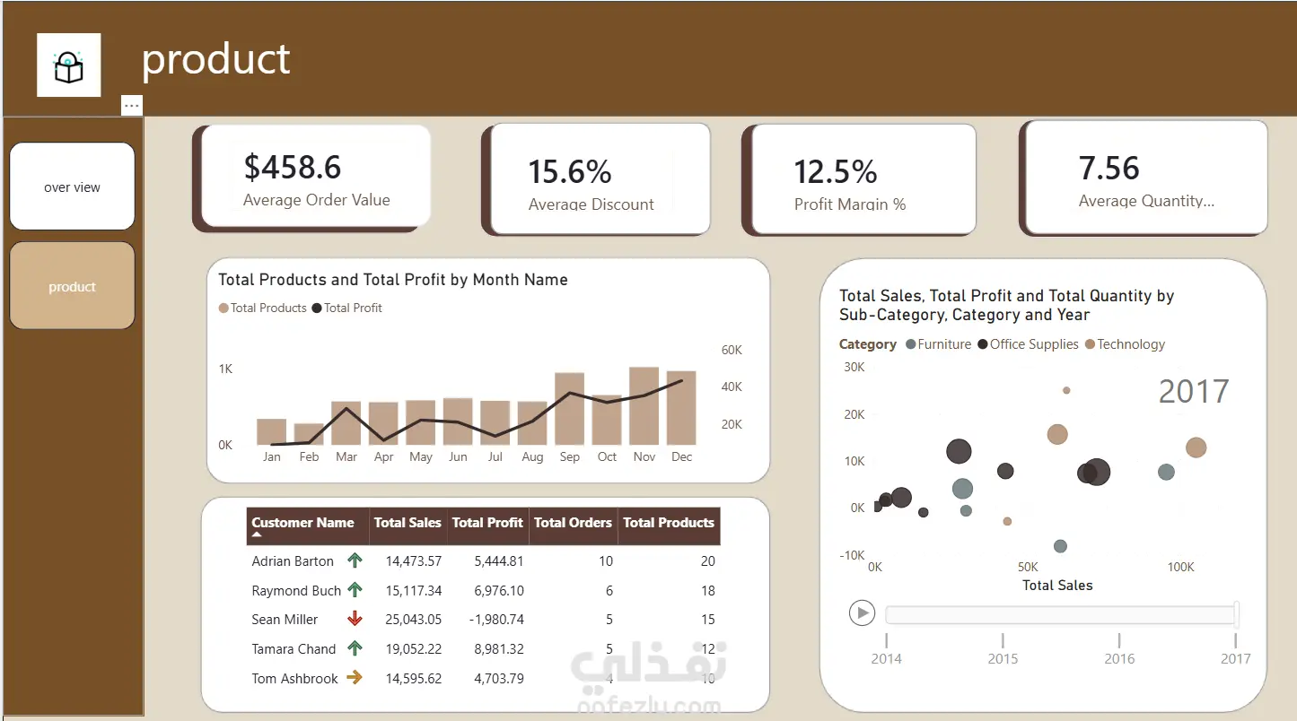The height and width of the screenshot is (721, 1297).
Task: Select the Tom Ashbrook customer name
Action: [x=294, y=679]
